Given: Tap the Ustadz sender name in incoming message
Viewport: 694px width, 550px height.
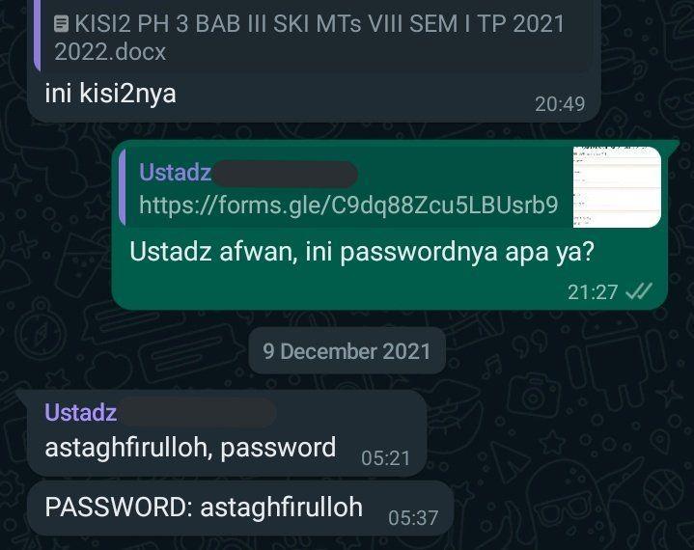Looking at the screenshot, I should [80, 412].
